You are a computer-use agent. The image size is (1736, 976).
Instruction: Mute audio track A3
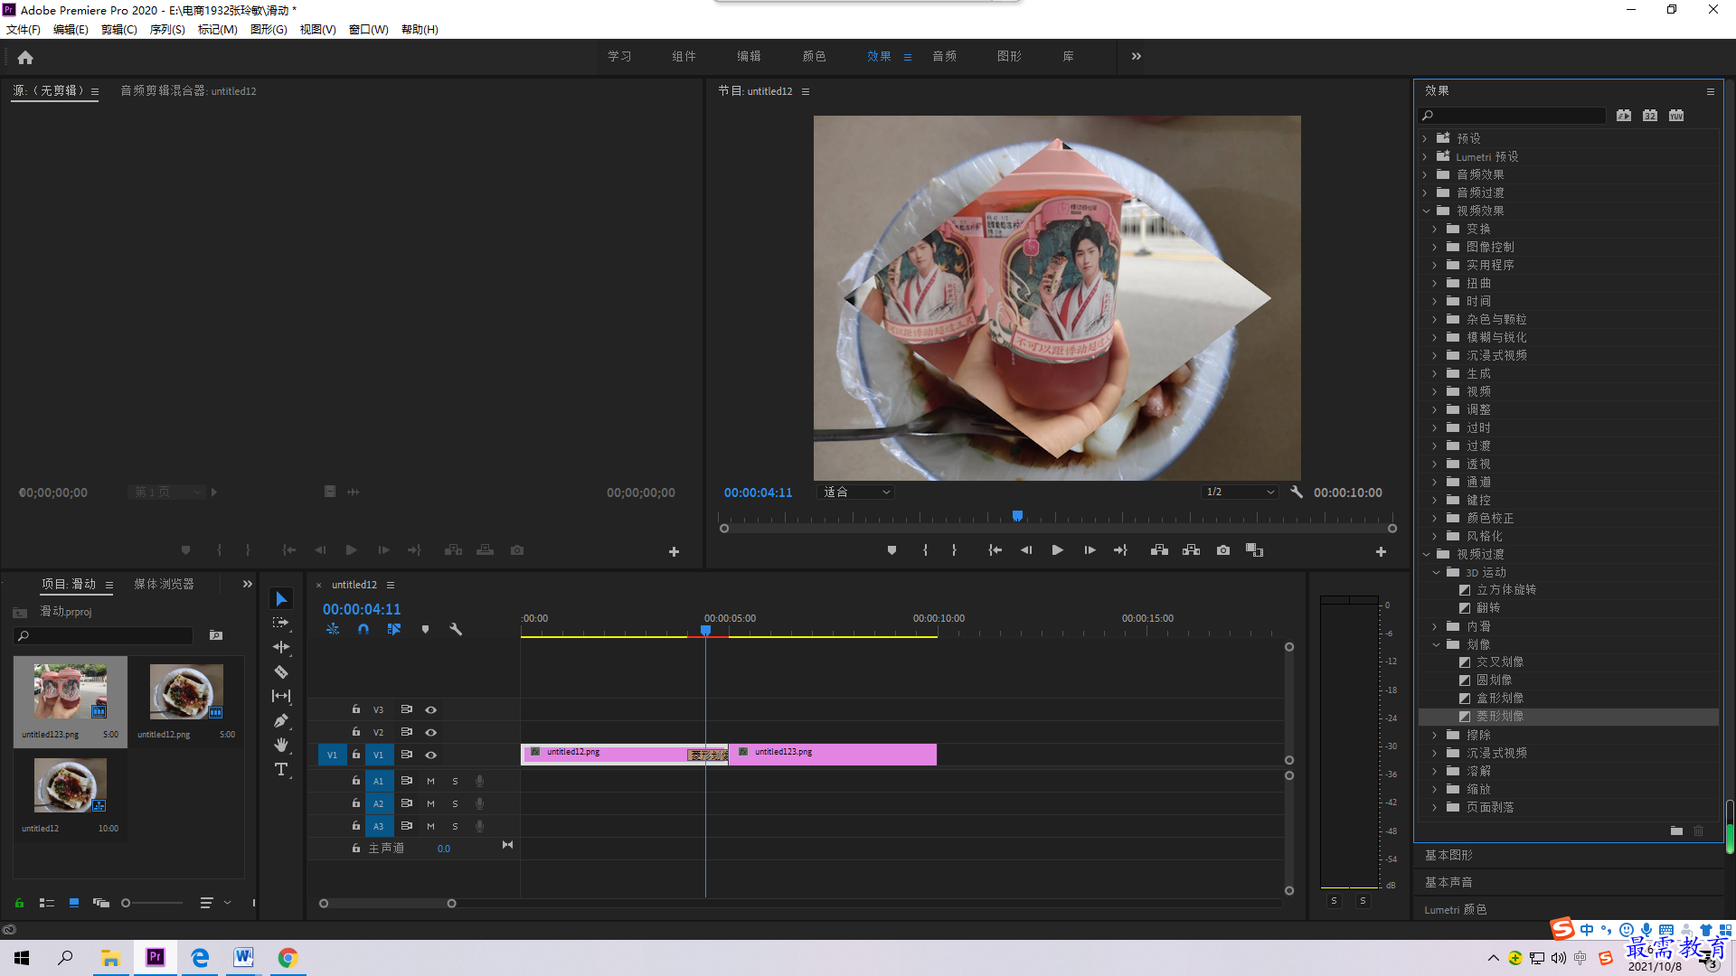point(430,826)
